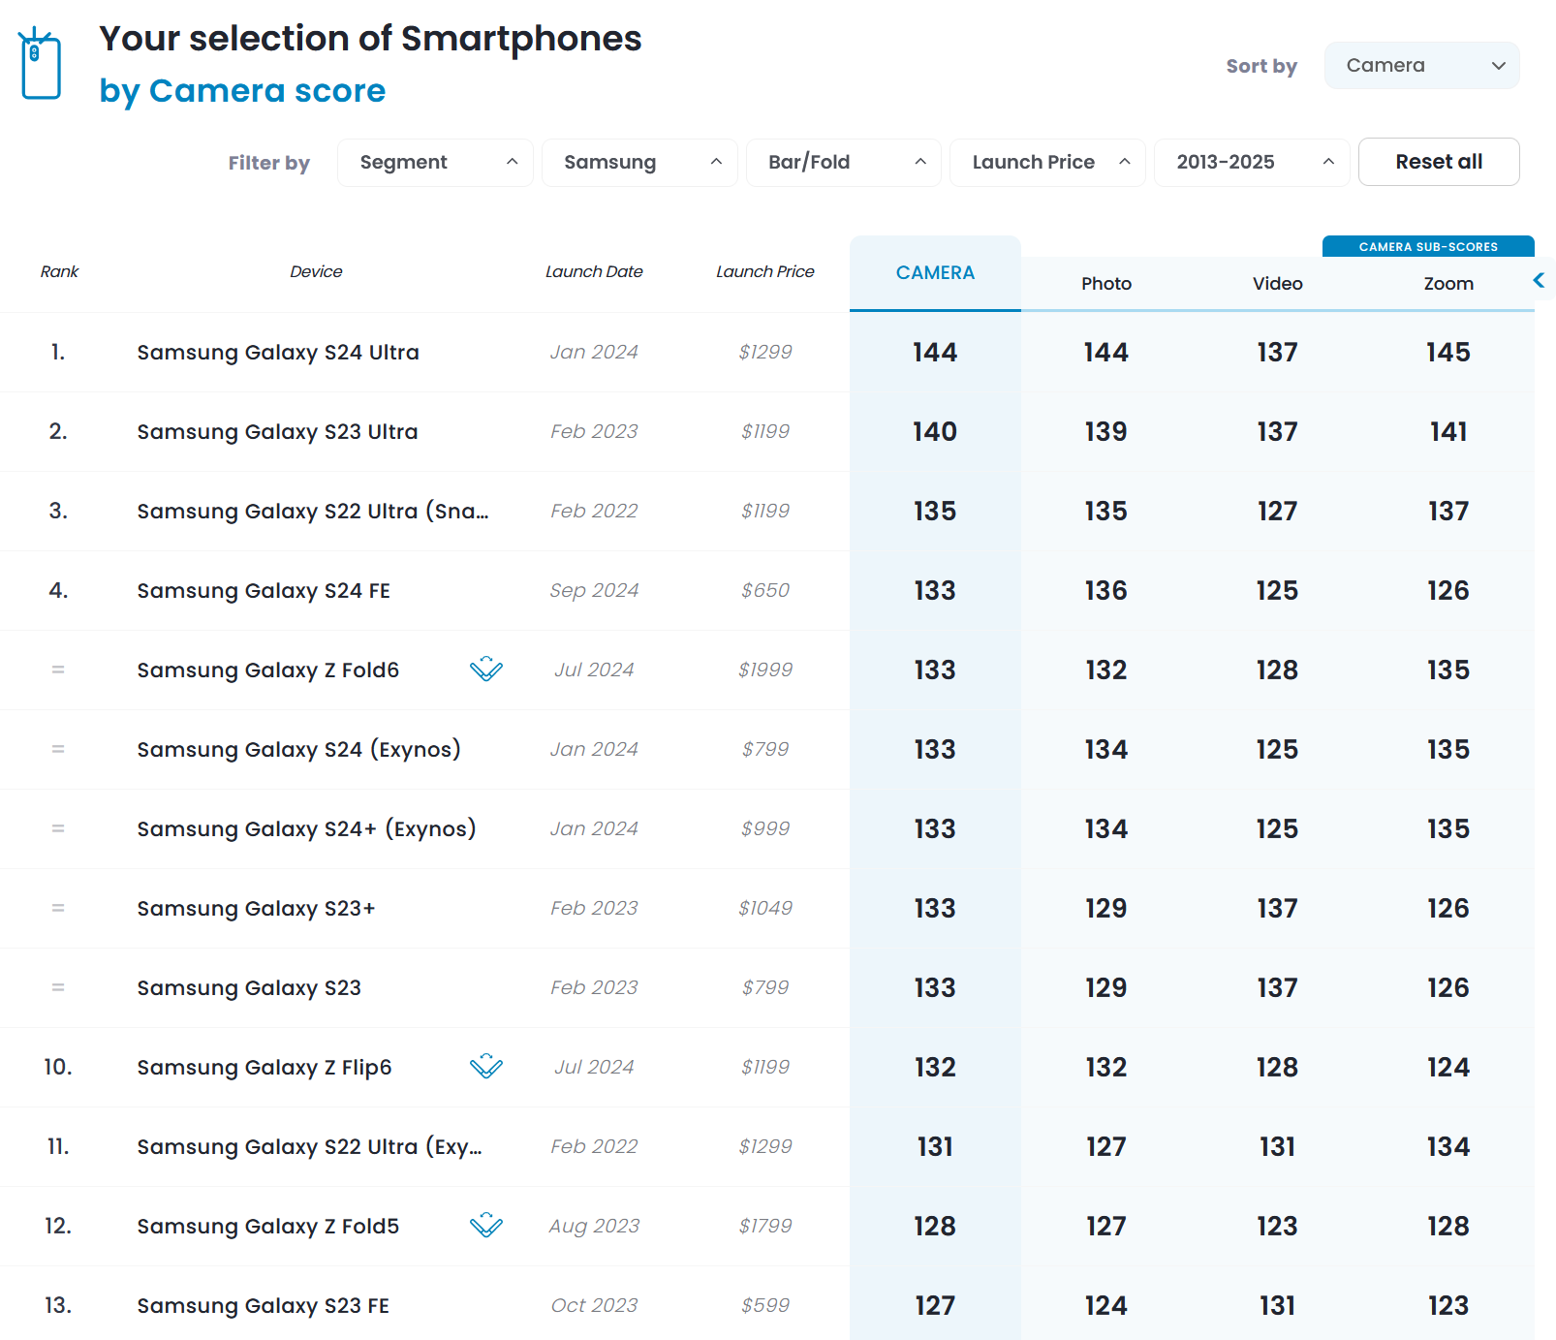The height and width of the screenshot is (1340, 1556).
Task: Sort by the Video sub-score header
Action: tap(1277, 284)
